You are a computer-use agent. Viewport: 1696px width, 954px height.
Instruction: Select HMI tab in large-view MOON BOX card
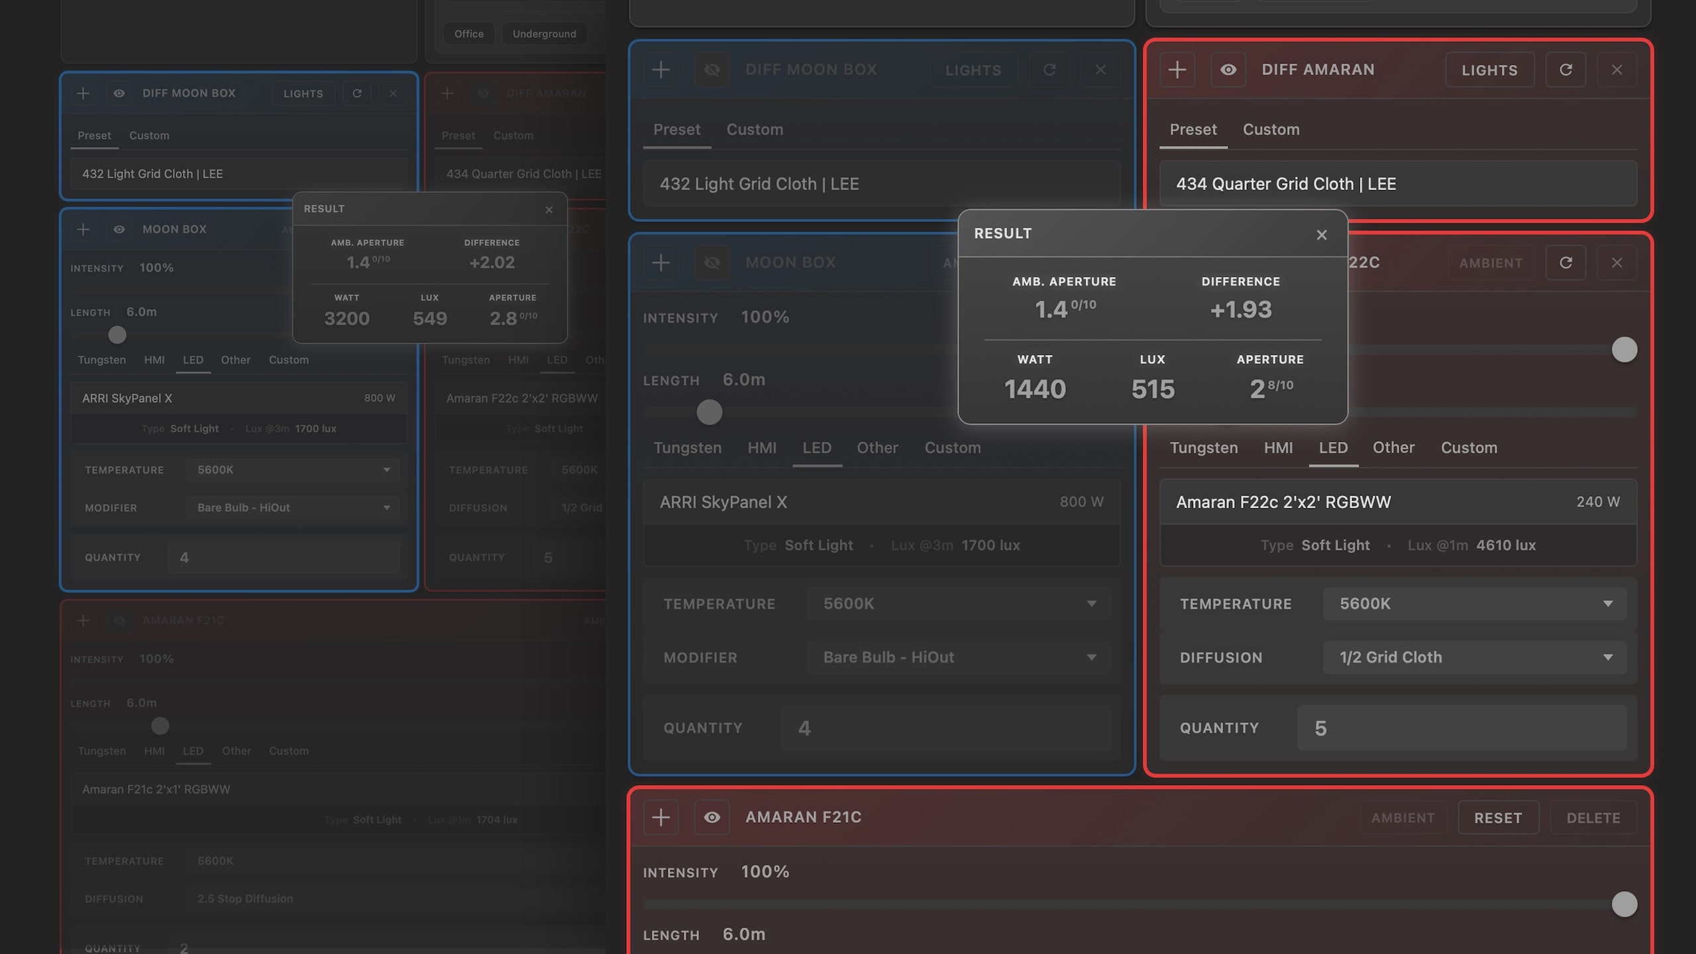[762, 448]
